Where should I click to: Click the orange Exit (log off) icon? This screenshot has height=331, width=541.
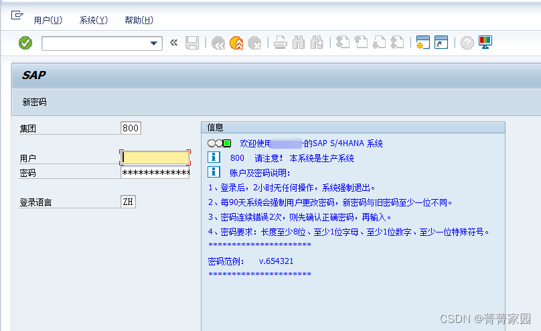pos(236,43)
